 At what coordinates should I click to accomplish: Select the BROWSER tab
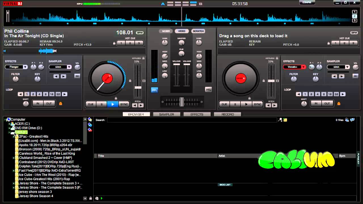pyautogui.click(x=136, y=114)
